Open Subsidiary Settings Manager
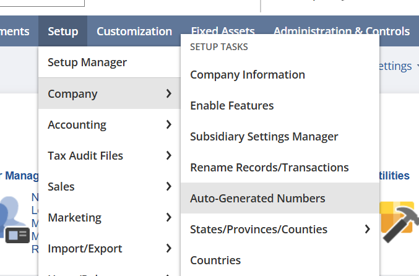Image resolution: width=419 pixels, height=276 pixels. pos(264,137)
